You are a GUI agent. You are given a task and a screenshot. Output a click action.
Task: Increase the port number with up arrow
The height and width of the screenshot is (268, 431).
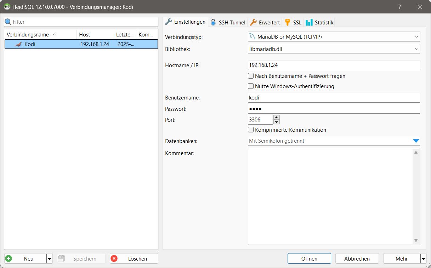click(x=277, y=118)
